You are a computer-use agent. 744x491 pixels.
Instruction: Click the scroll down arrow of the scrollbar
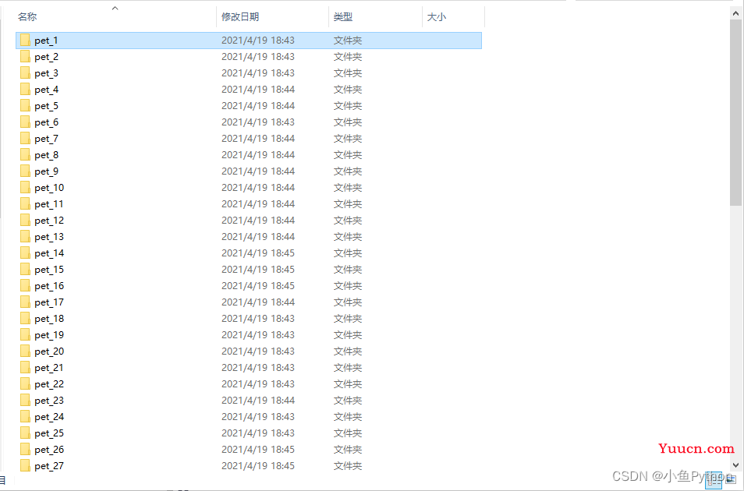[736, 465]
